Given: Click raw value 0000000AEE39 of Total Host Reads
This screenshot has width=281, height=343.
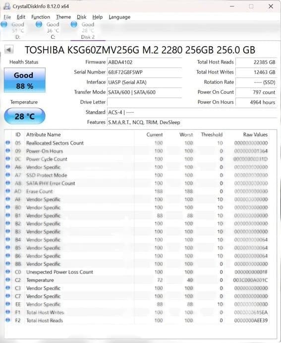Looking at the screenshot, I should click(251, 321).
